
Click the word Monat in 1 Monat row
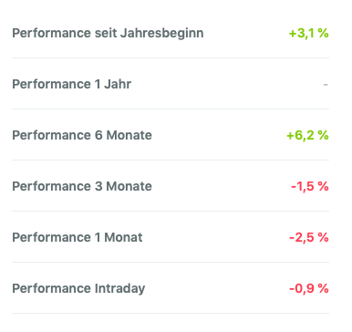[123, 237]
